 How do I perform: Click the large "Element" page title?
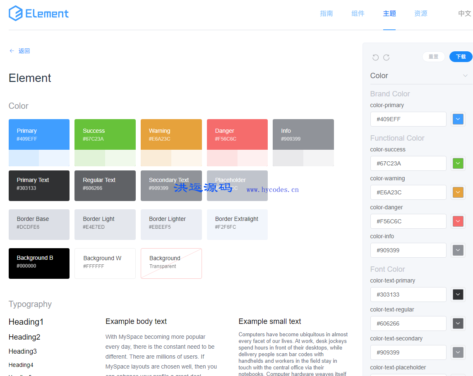(x=30, y=78)
